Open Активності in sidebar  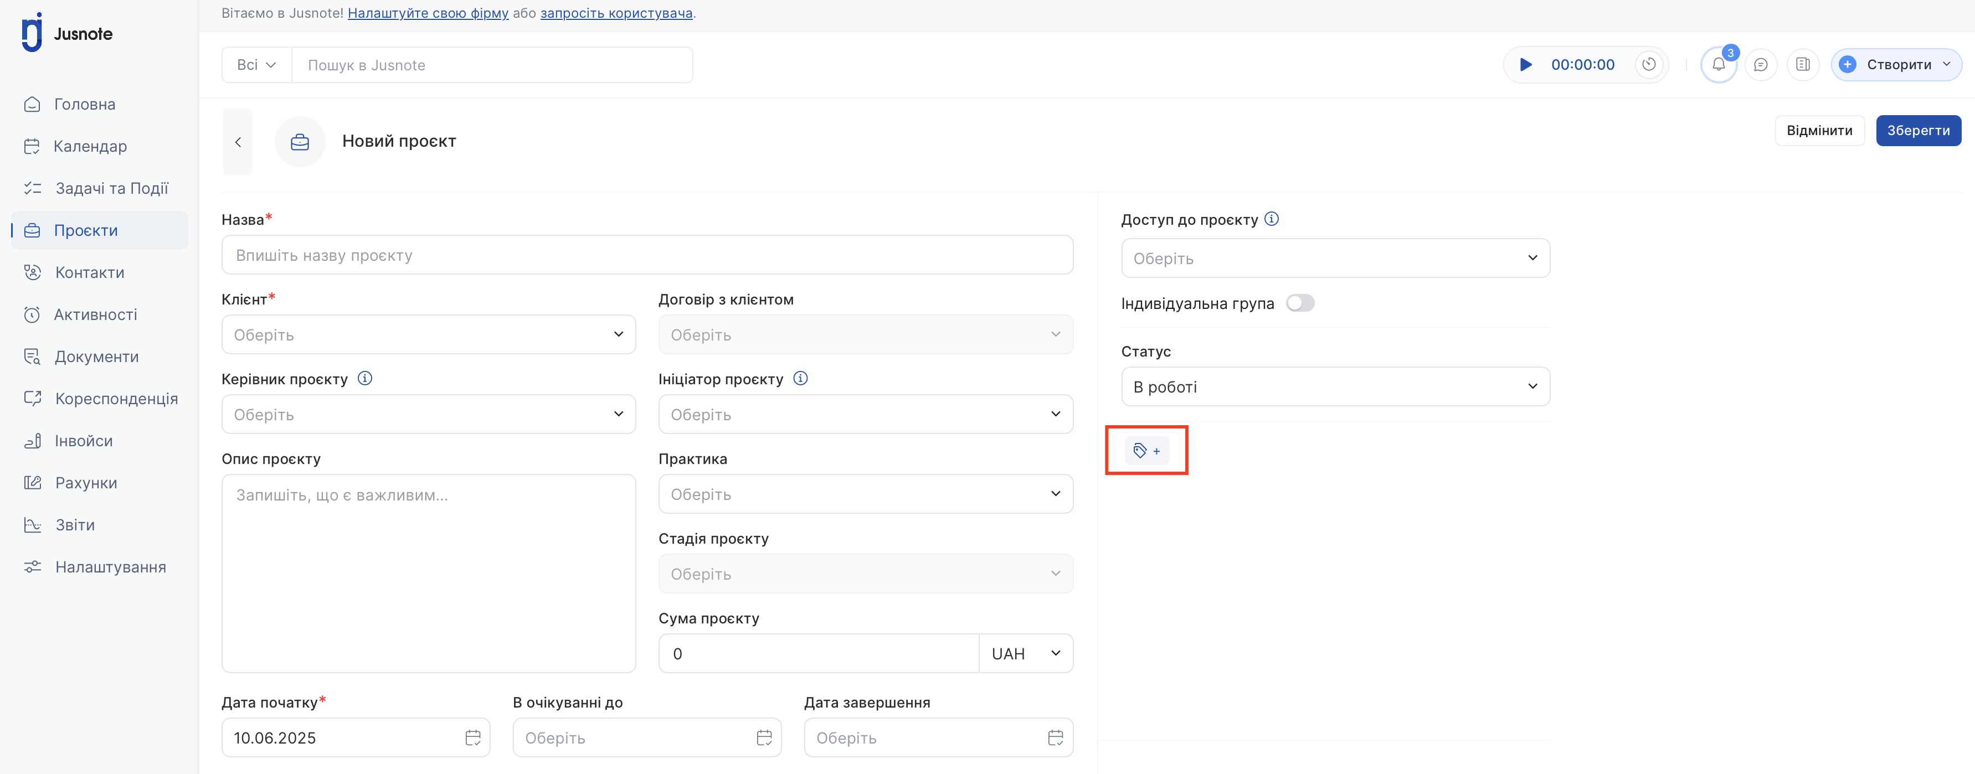pyautogui.click(x=100, y=315)
